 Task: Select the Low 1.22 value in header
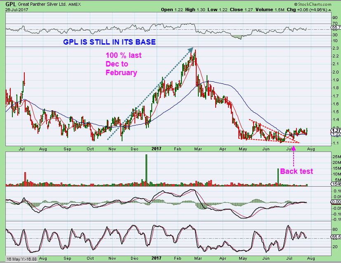217,10
